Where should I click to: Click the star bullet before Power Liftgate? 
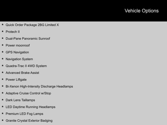(x=2, y=79)
